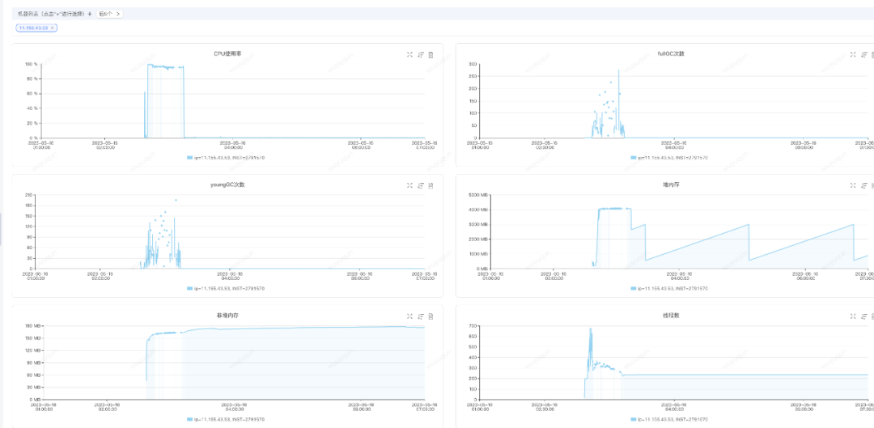Click the fullGC次数 chart title
The image size is (874, 428).
tap(669, 54)
